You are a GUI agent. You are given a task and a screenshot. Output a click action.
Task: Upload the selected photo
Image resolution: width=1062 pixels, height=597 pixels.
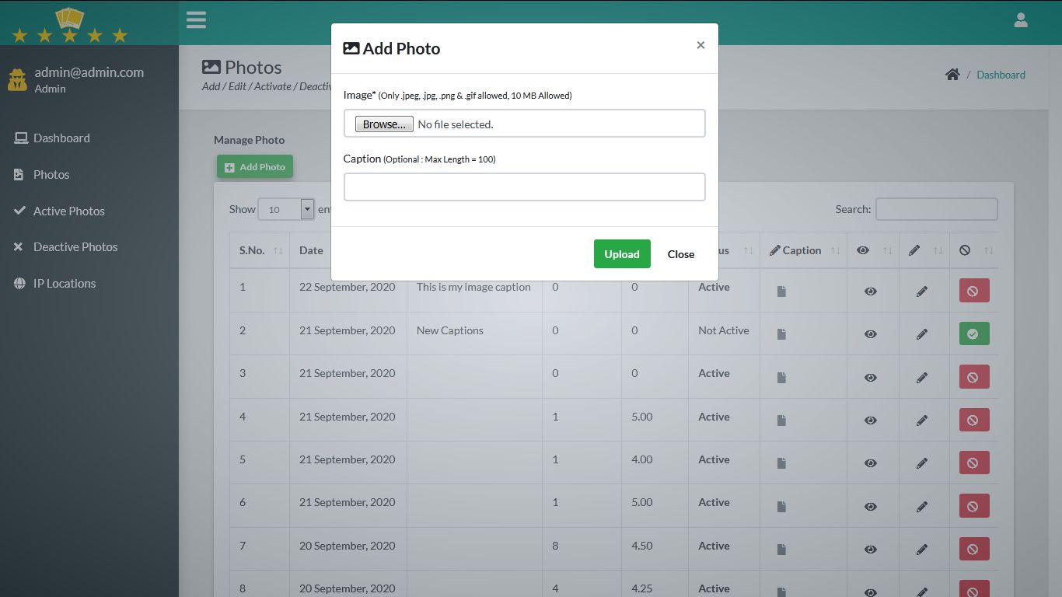(x=621, y=253)
